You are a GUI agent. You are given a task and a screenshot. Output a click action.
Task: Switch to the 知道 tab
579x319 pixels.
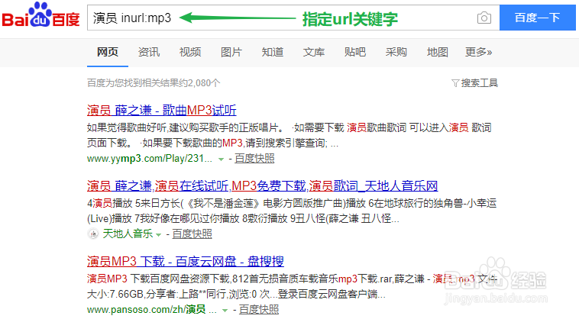(273, 53)
